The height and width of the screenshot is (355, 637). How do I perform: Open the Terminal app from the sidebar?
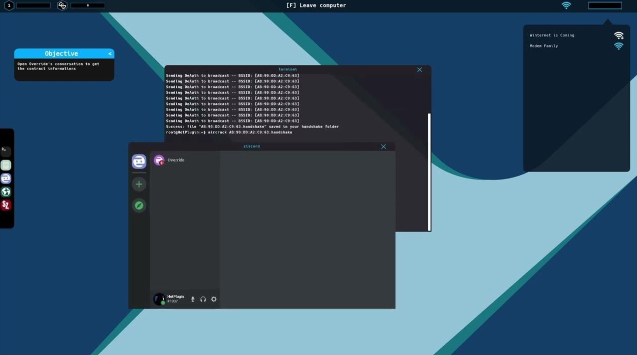pyautogui.click(x=6, y=150)
